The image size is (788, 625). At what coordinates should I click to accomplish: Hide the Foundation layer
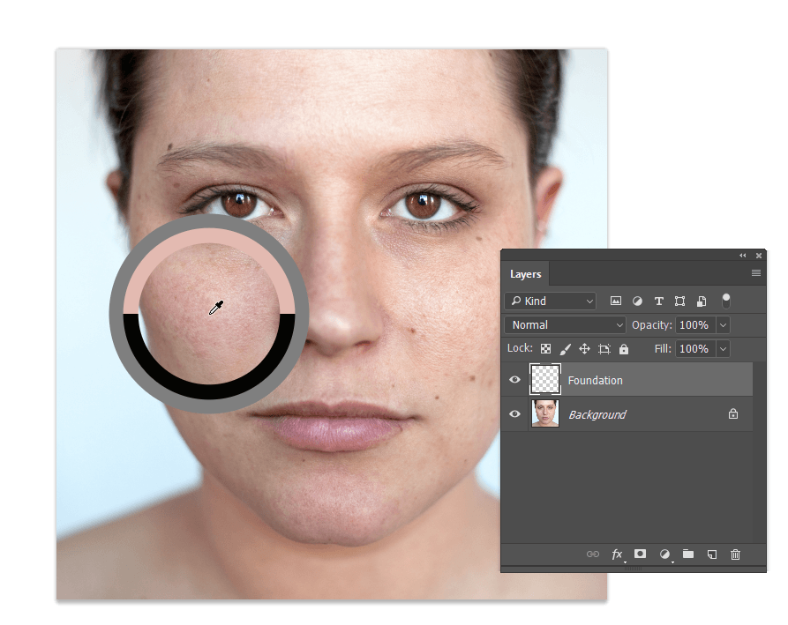pyautogui.click(x=515, y=380)
